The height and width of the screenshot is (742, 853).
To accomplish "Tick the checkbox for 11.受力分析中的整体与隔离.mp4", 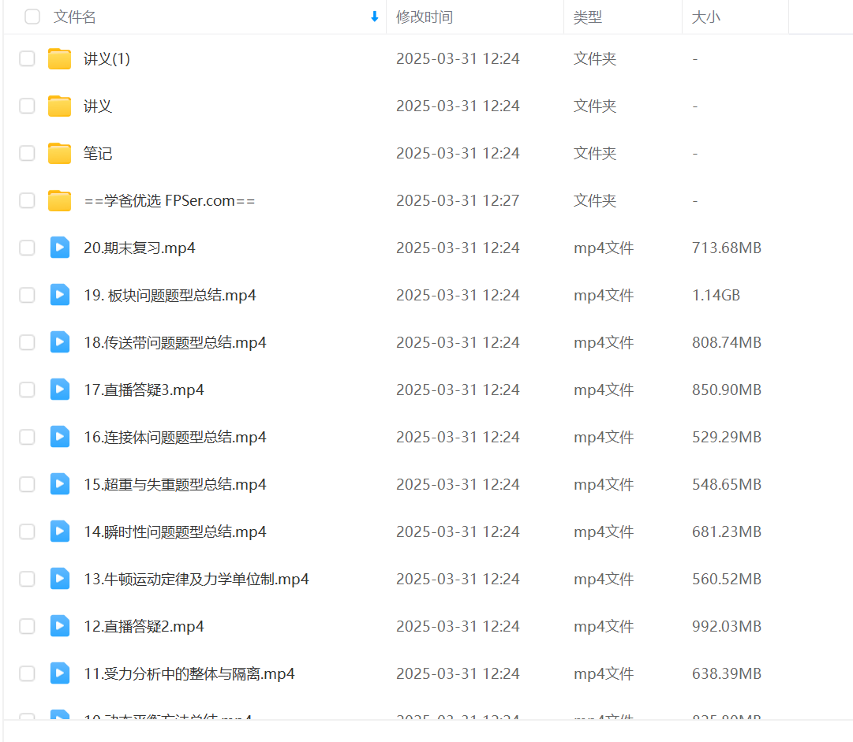I will point(27,673).
